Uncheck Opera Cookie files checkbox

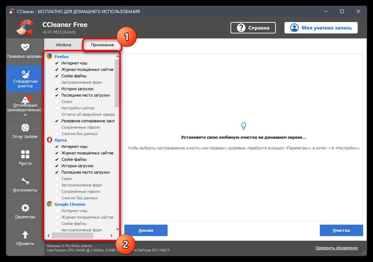coord(57,160)
